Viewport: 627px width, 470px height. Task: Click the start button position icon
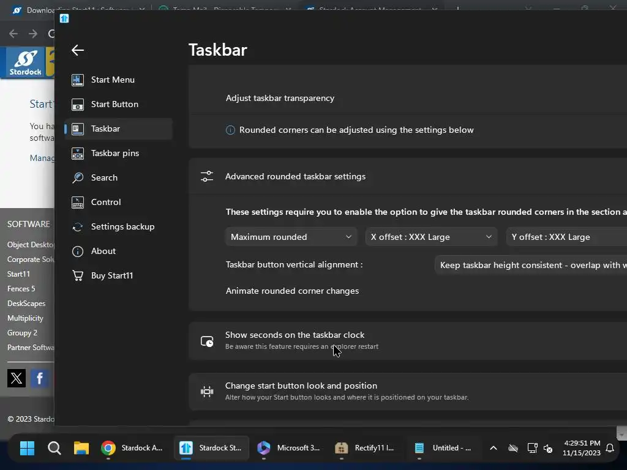(207, 391)
